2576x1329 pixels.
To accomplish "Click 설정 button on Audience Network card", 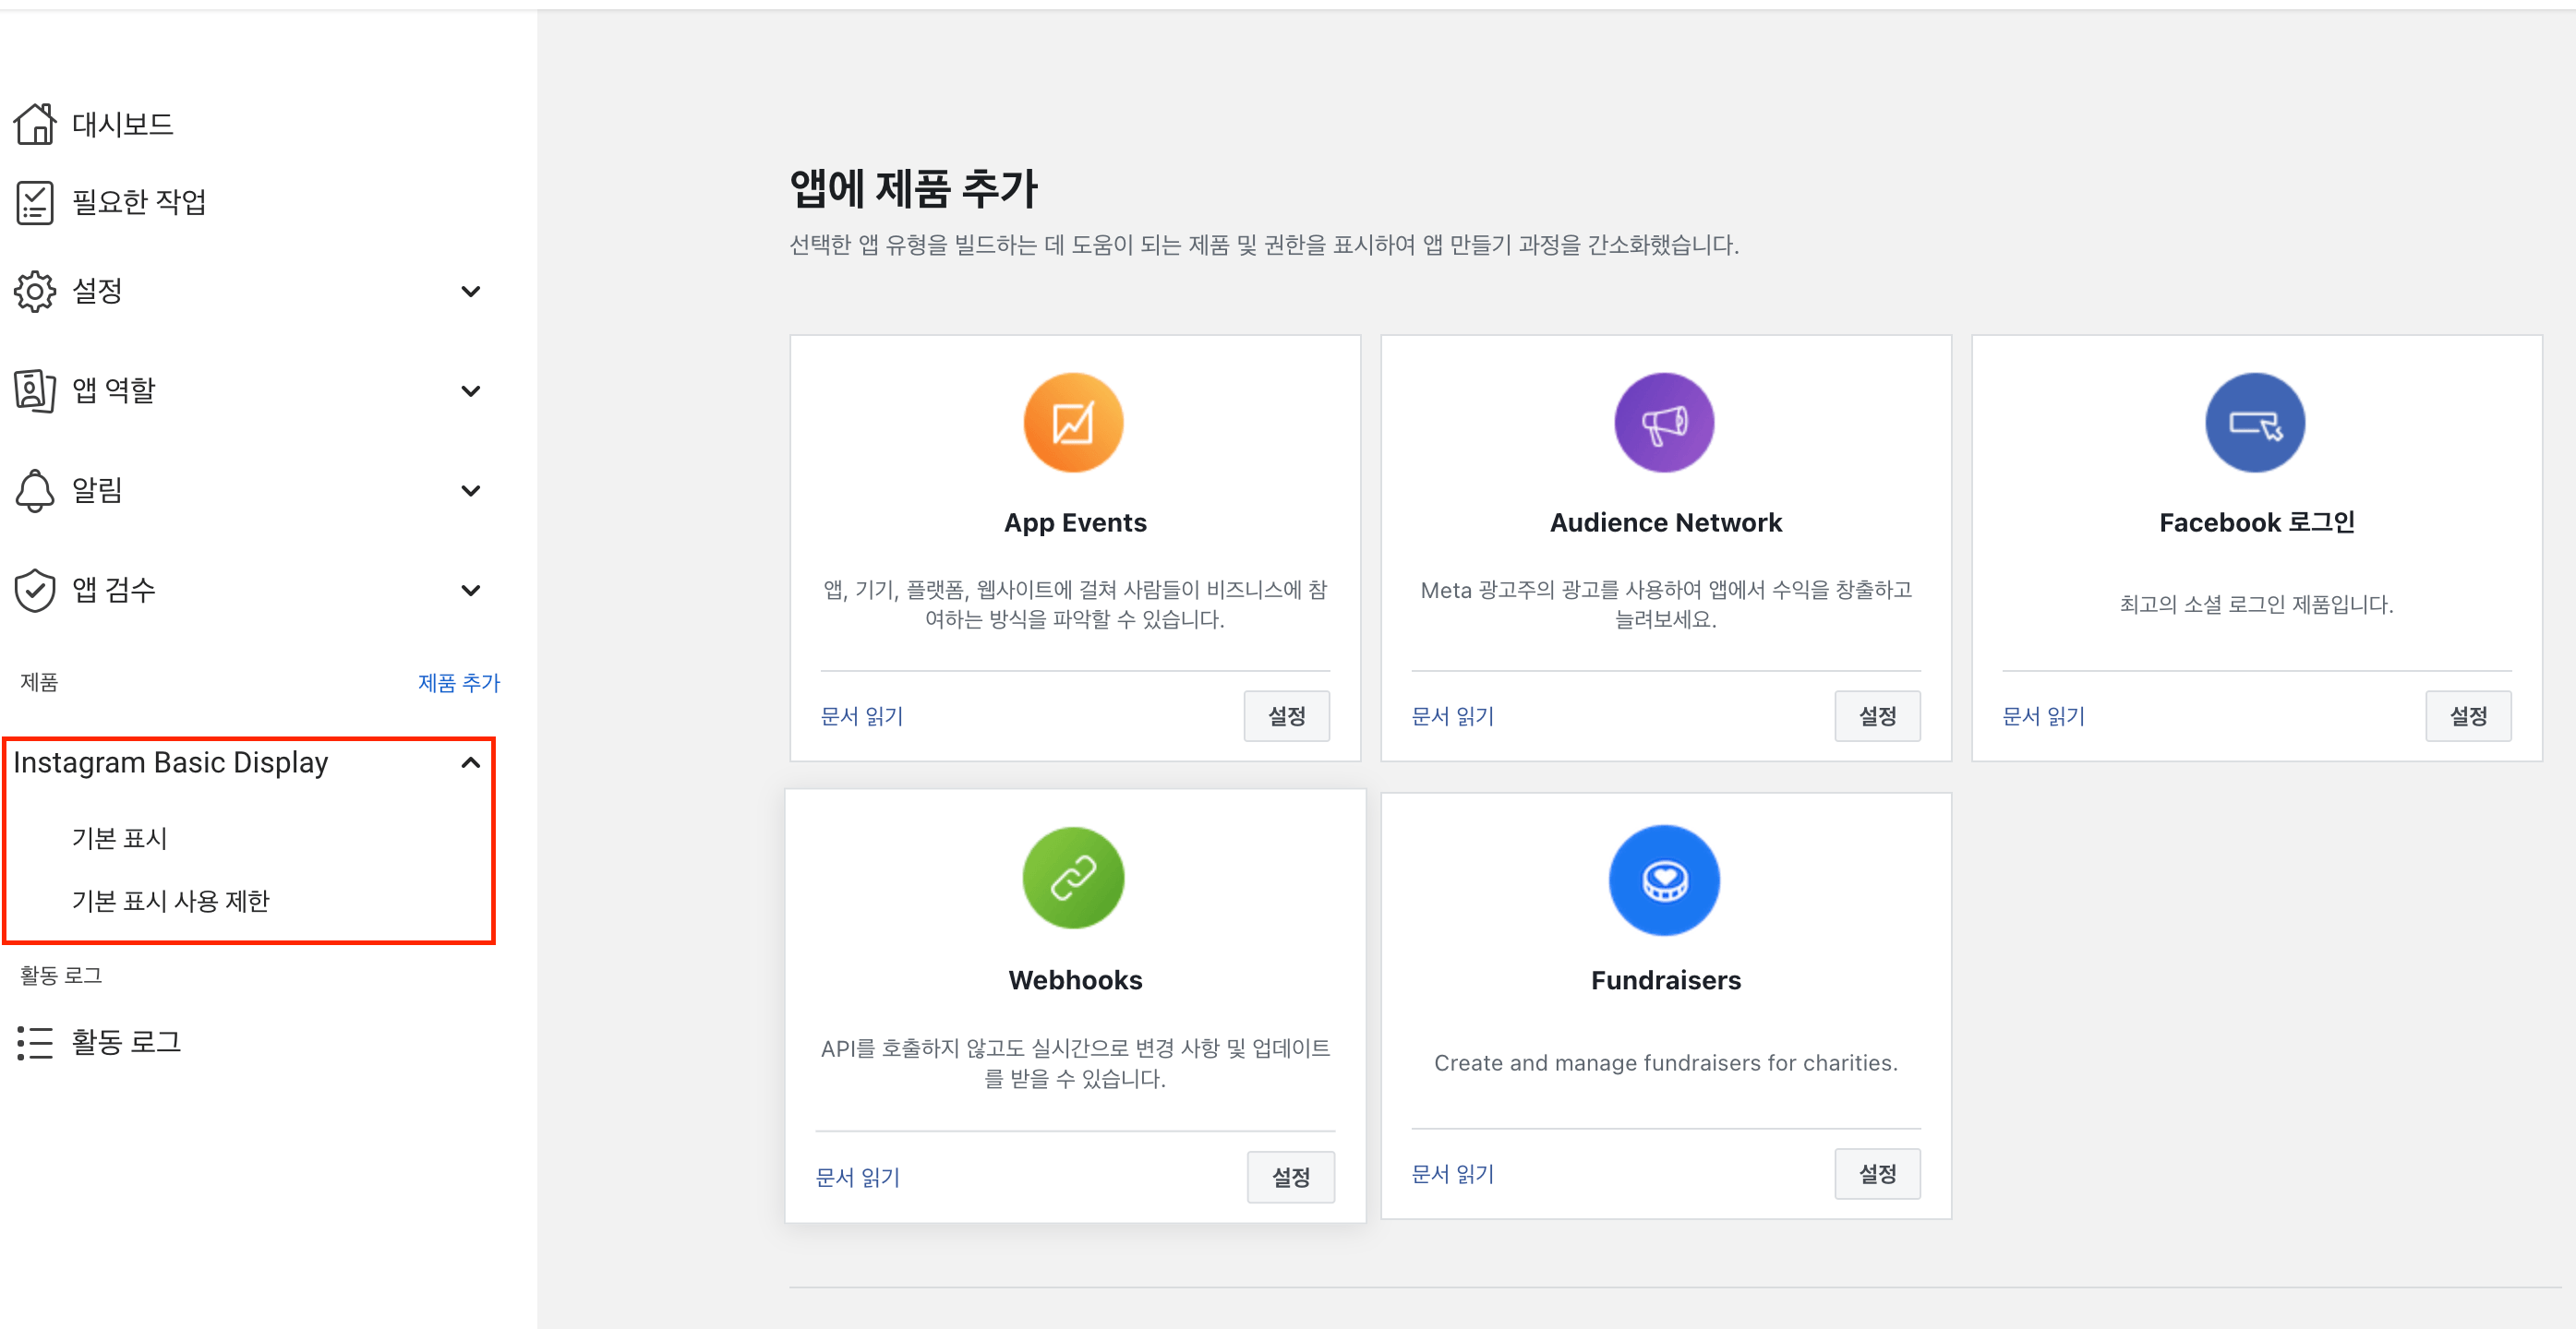I will coord(1877,715).
